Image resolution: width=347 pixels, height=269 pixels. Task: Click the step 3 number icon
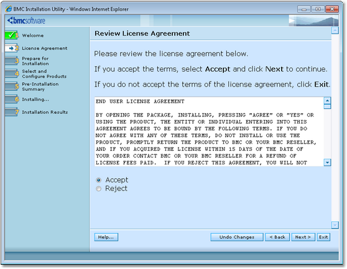12,61
